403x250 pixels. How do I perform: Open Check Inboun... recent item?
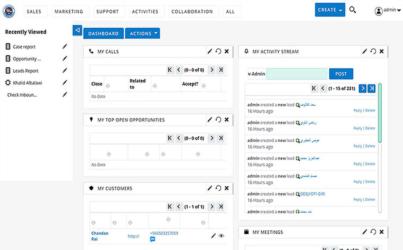point(22,95)
